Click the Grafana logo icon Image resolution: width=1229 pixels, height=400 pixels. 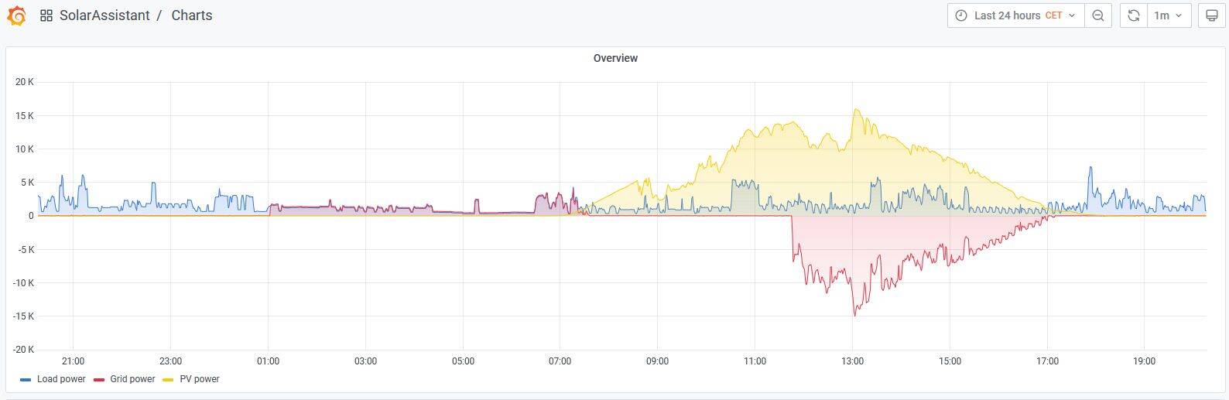(16, 15)
